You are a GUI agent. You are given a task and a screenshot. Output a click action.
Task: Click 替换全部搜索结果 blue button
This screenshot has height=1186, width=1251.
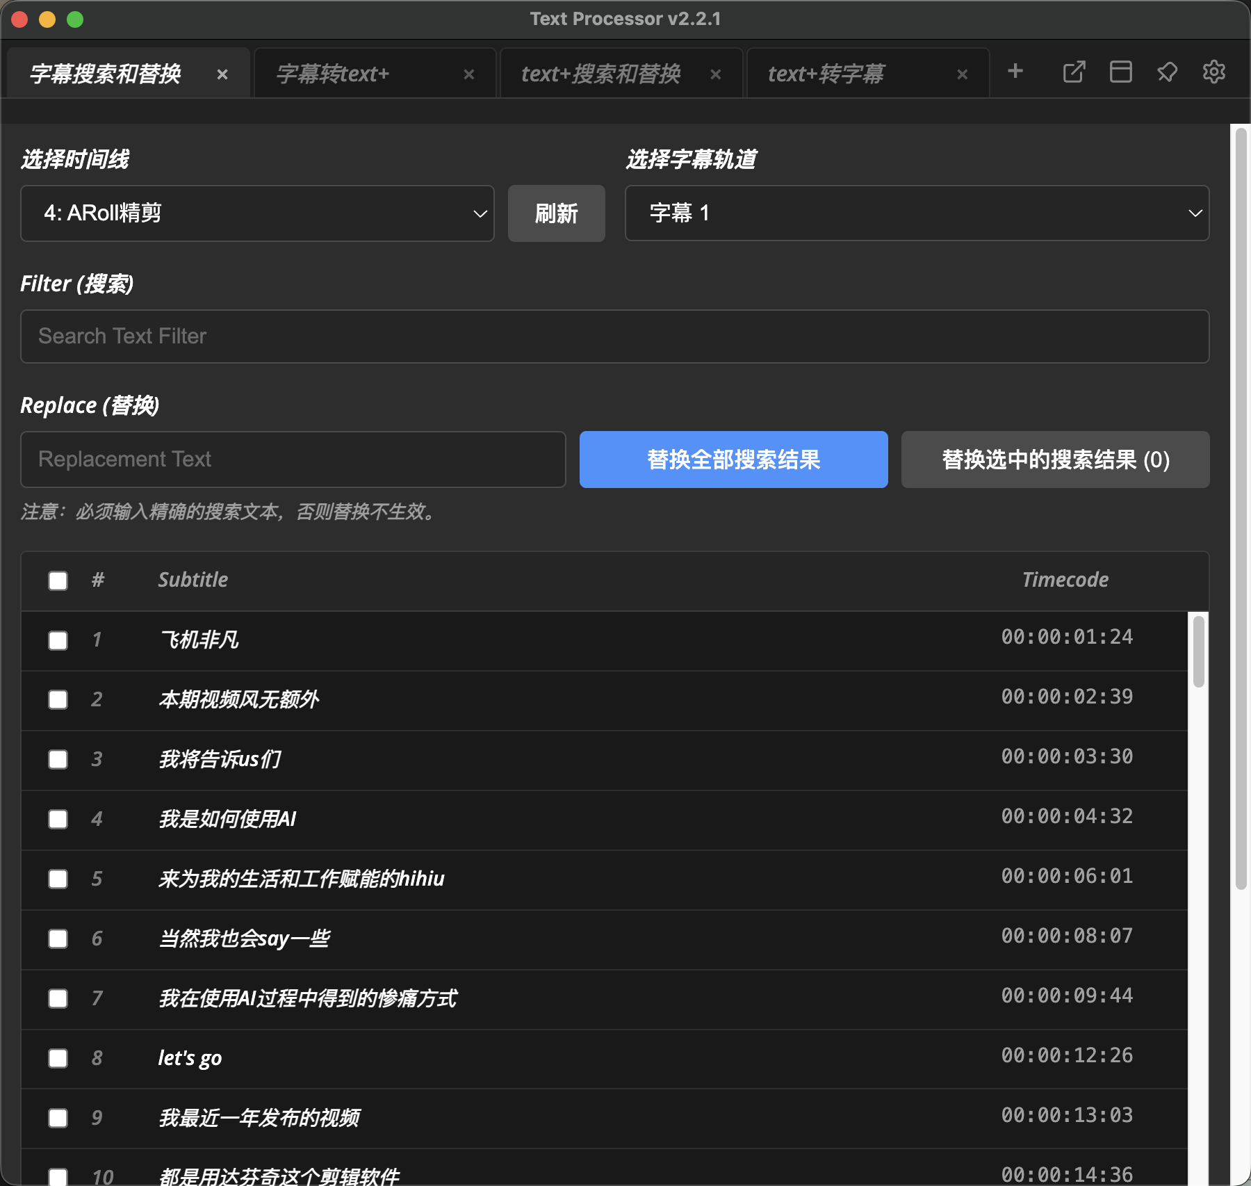point(733,460)
